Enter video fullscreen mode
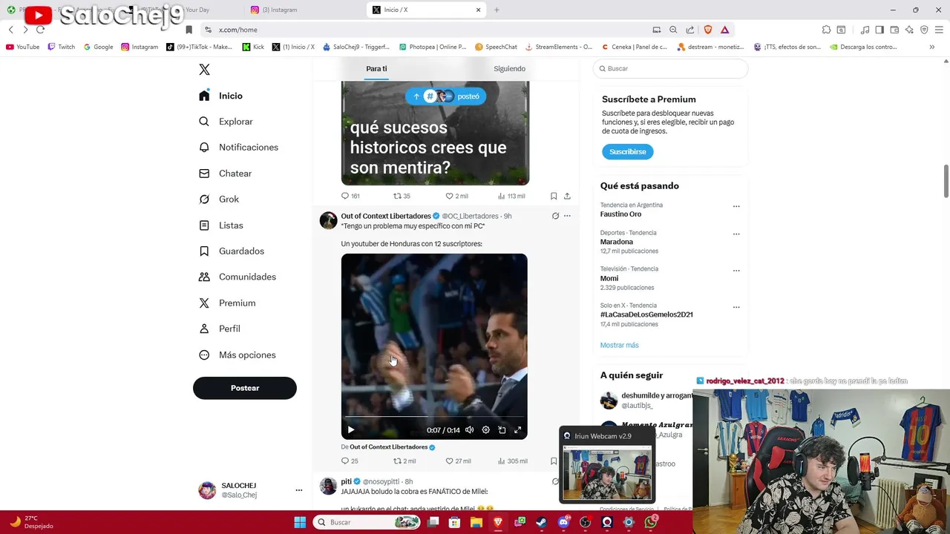The image size is (950, 534). (x=518, y=429)
